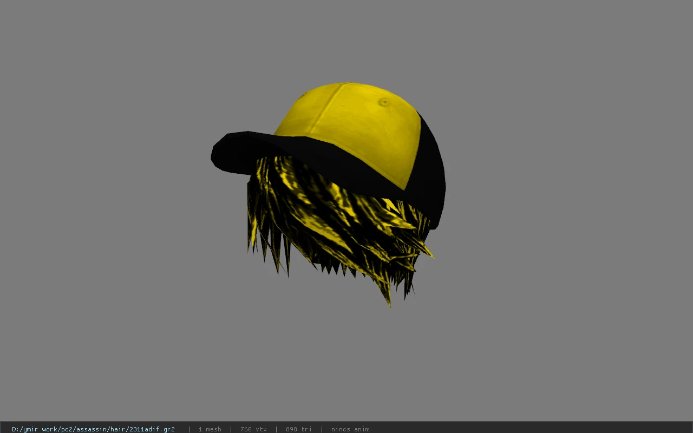Click the 'nincs anim' status entry
Screen dimensions: 693x433
point(350,429)
